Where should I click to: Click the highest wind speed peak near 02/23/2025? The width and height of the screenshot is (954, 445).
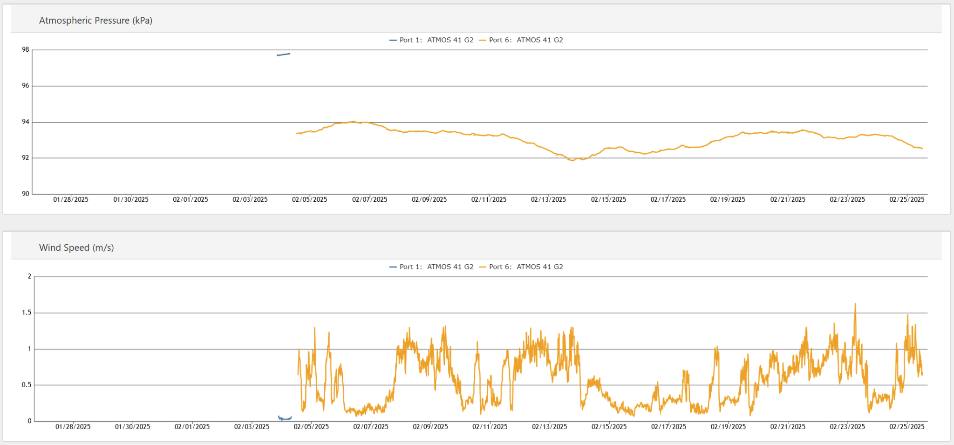coord(855,304)
